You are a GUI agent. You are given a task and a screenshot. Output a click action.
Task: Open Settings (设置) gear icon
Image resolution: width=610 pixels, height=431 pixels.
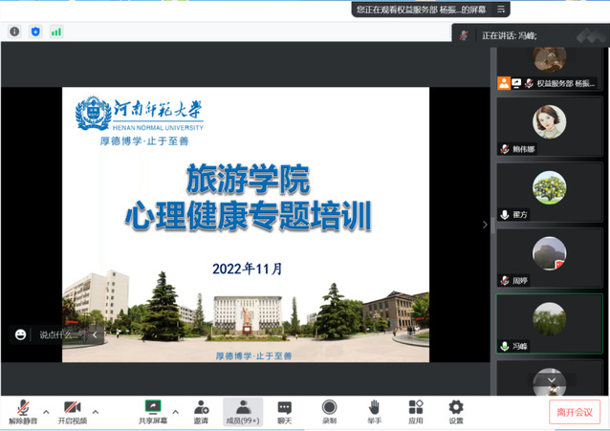tap(456, 412)
